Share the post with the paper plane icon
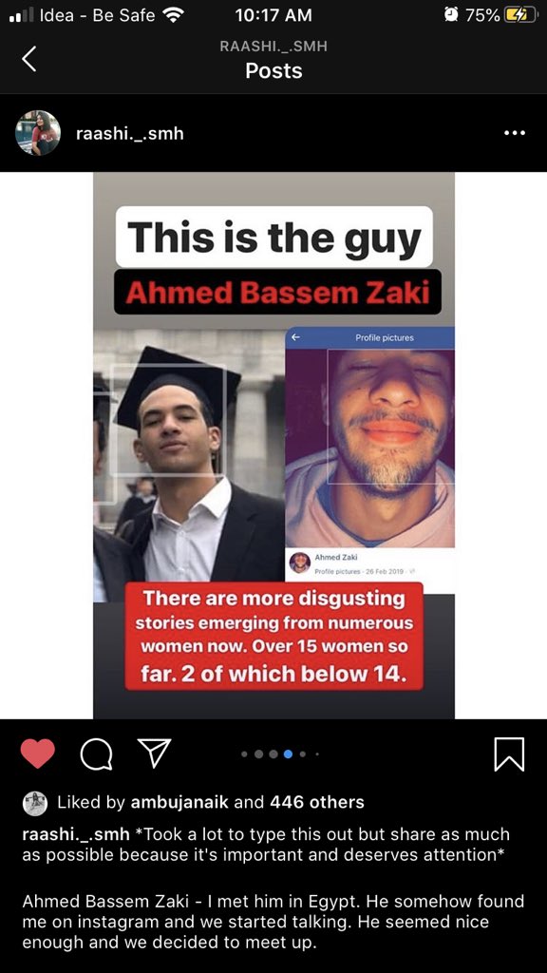The image size is (547, 973). coord(153,754)
